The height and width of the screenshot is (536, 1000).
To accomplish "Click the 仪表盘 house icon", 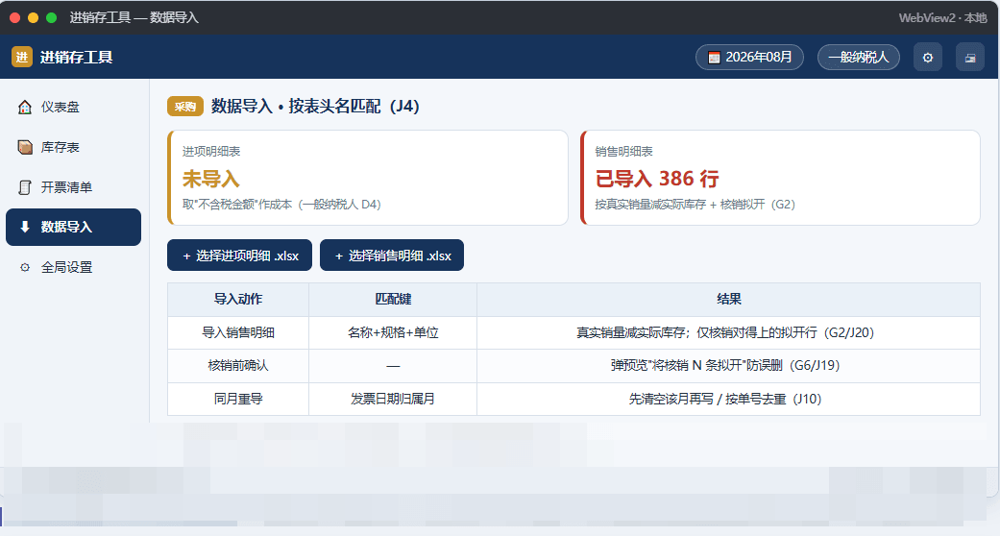I will coord(25,108).
